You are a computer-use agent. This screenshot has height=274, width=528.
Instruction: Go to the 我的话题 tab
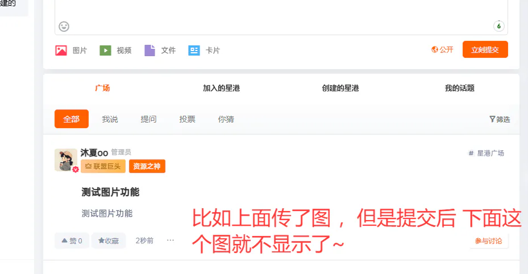460,88
